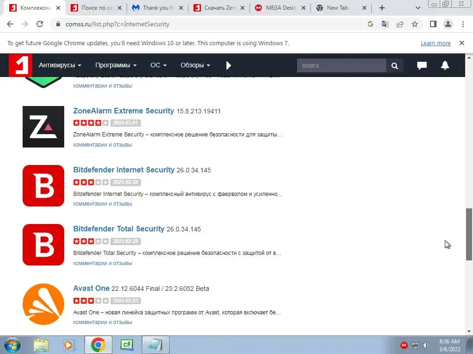Click the Learn more link in infobar
Screen dimensions: 473x354
point(436,43)
